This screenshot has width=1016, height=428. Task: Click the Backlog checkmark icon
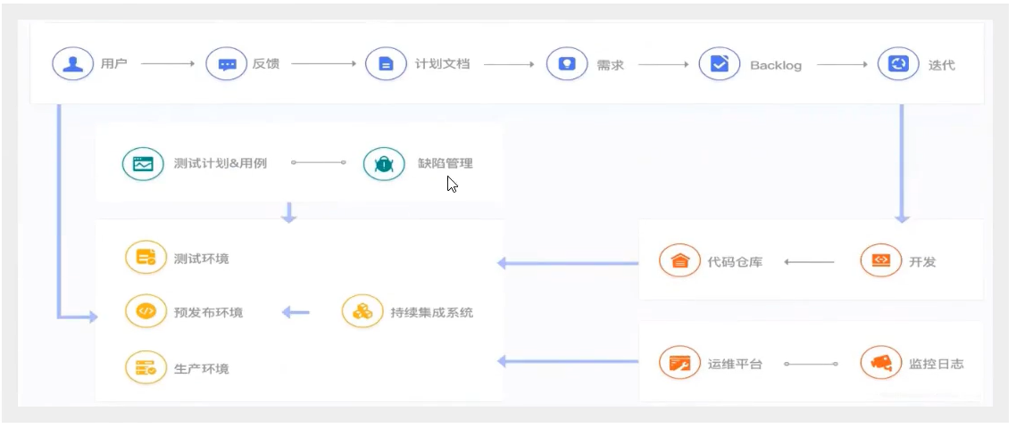click(720, 64)
